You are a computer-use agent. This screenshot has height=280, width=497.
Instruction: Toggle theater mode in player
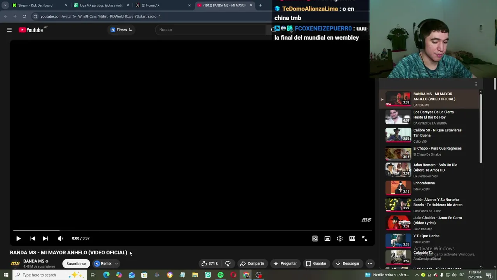point(352,238)
